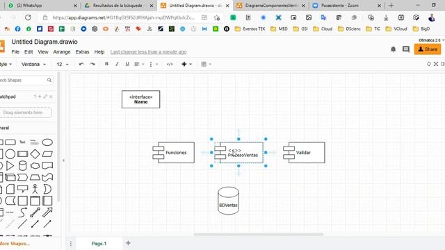Select the cube shape in the palette
Screen dimensions: 445x250
(10, 178)
